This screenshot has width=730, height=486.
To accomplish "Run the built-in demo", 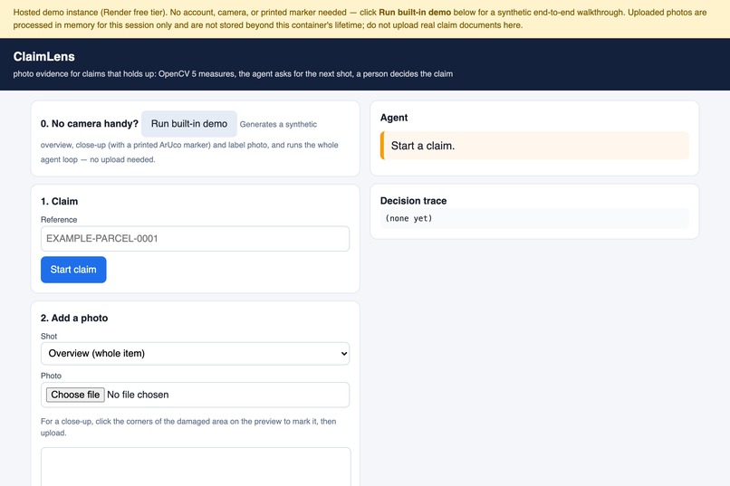I will (x=189, y=124).
